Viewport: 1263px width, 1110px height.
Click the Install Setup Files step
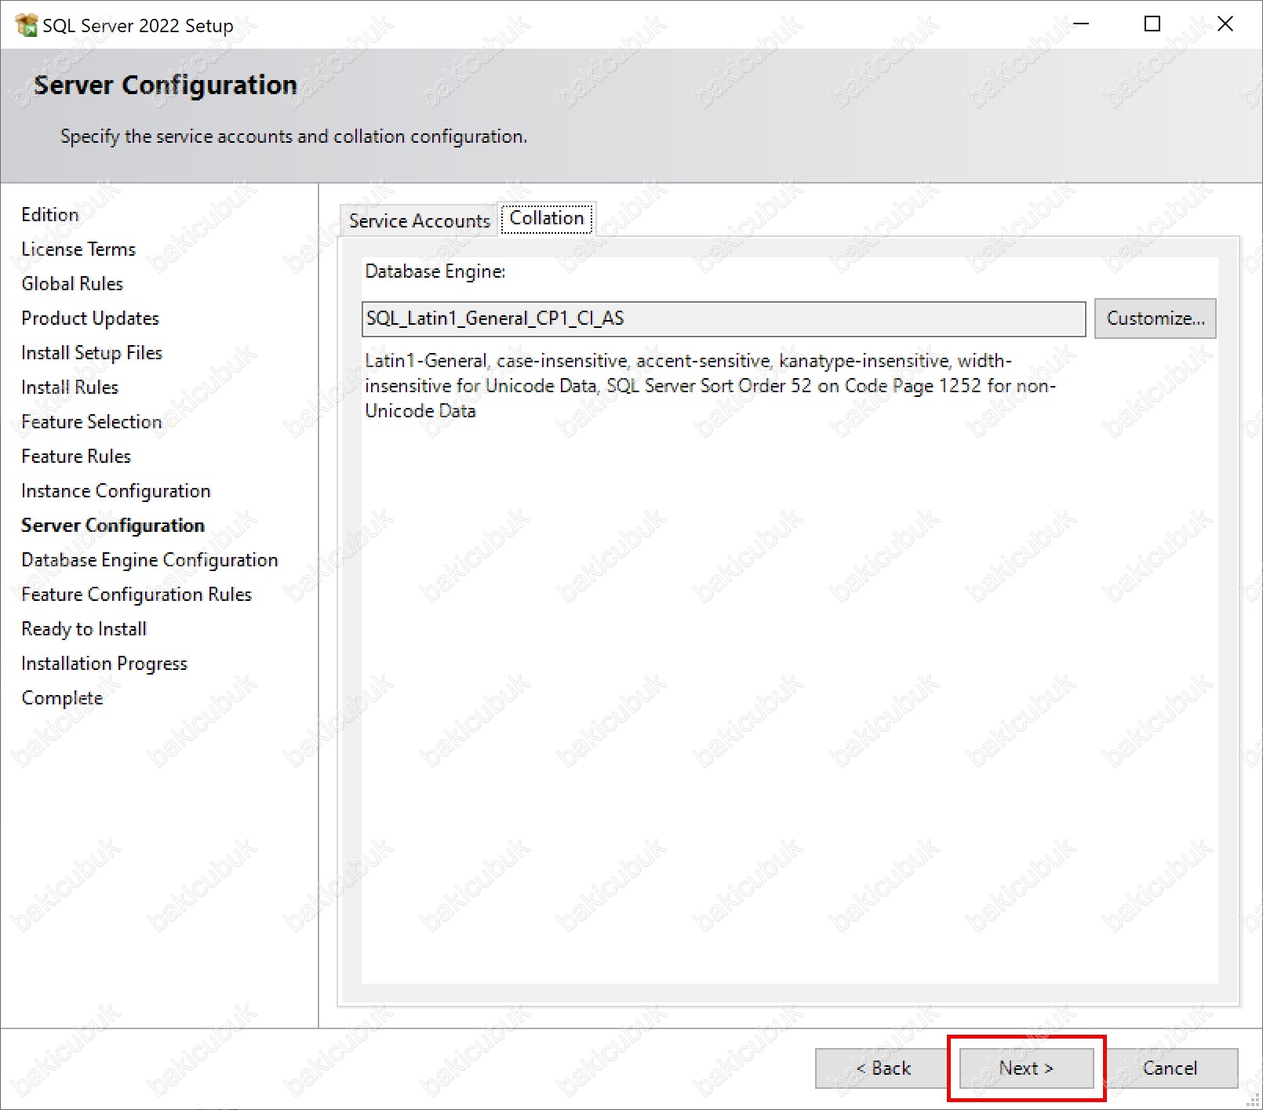(x=92, y=353)
